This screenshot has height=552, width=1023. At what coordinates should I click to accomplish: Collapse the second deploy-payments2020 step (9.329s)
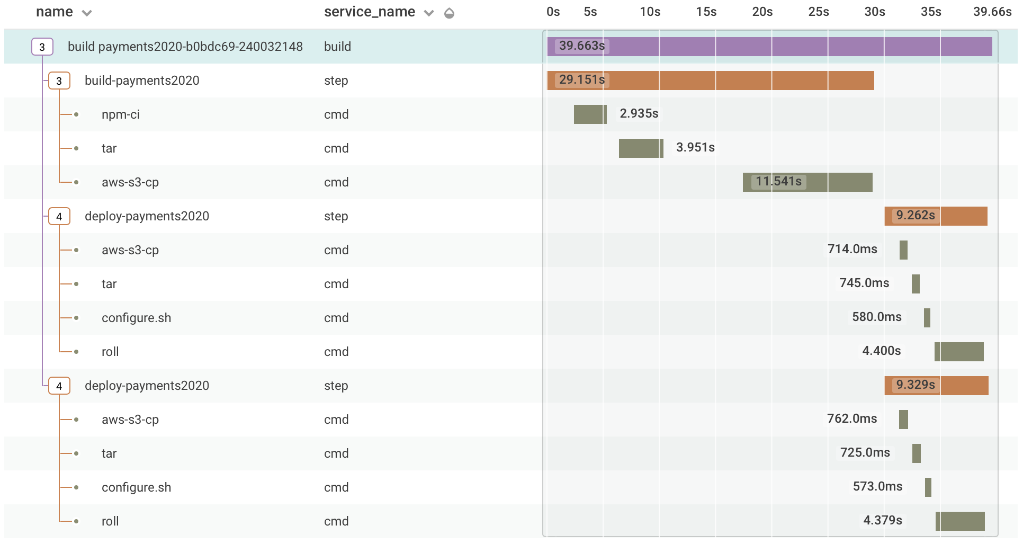(x=59, y=386)
